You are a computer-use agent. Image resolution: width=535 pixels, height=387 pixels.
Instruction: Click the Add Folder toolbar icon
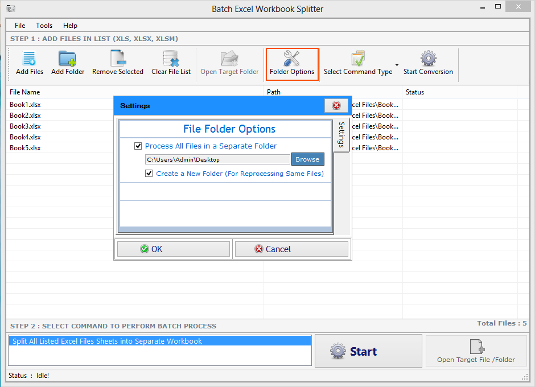pos(68,59)
